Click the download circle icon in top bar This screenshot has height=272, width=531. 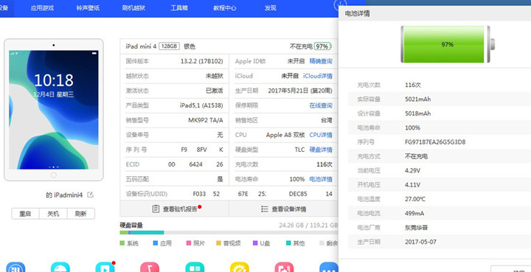pos(340,4)
